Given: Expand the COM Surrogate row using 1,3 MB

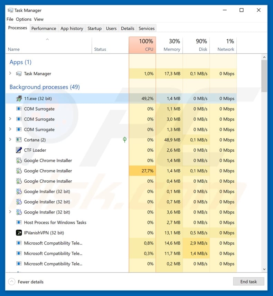Looking at the screenshot, I should [x=10, y=129].
